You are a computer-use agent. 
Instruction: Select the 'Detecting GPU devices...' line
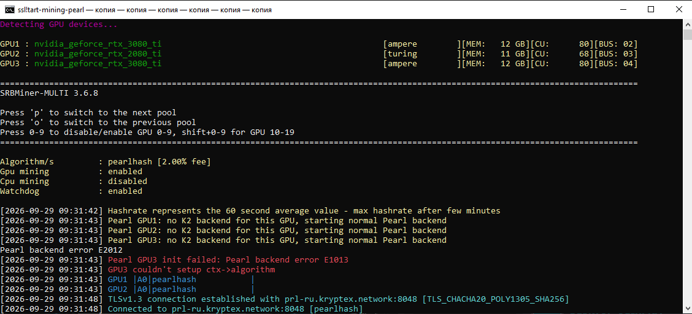click(59, 25)
